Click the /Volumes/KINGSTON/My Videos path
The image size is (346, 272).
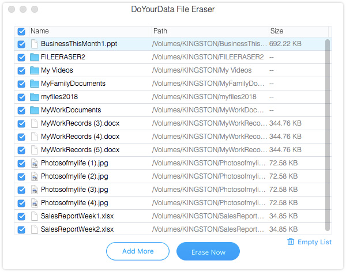tap(202, 70)
